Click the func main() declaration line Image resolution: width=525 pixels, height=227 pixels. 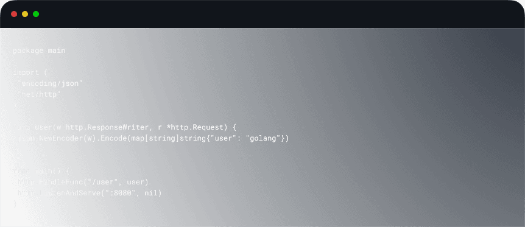click(x=41, y=171)
